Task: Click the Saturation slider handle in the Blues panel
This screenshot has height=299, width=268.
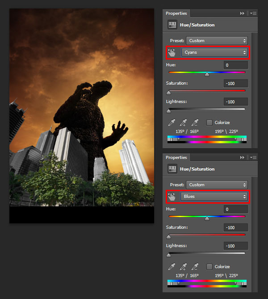Action: pos(169,237)
